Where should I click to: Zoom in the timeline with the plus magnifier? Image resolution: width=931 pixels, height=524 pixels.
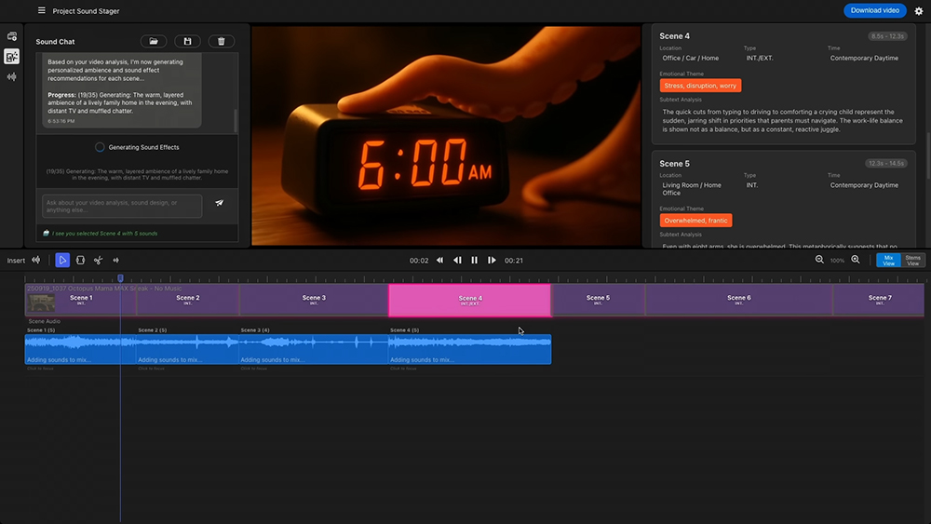(x=856, y=261)
